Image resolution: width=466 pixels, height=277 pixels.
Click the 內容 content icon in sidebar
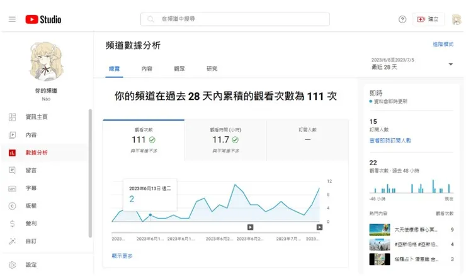coord(12,135)
